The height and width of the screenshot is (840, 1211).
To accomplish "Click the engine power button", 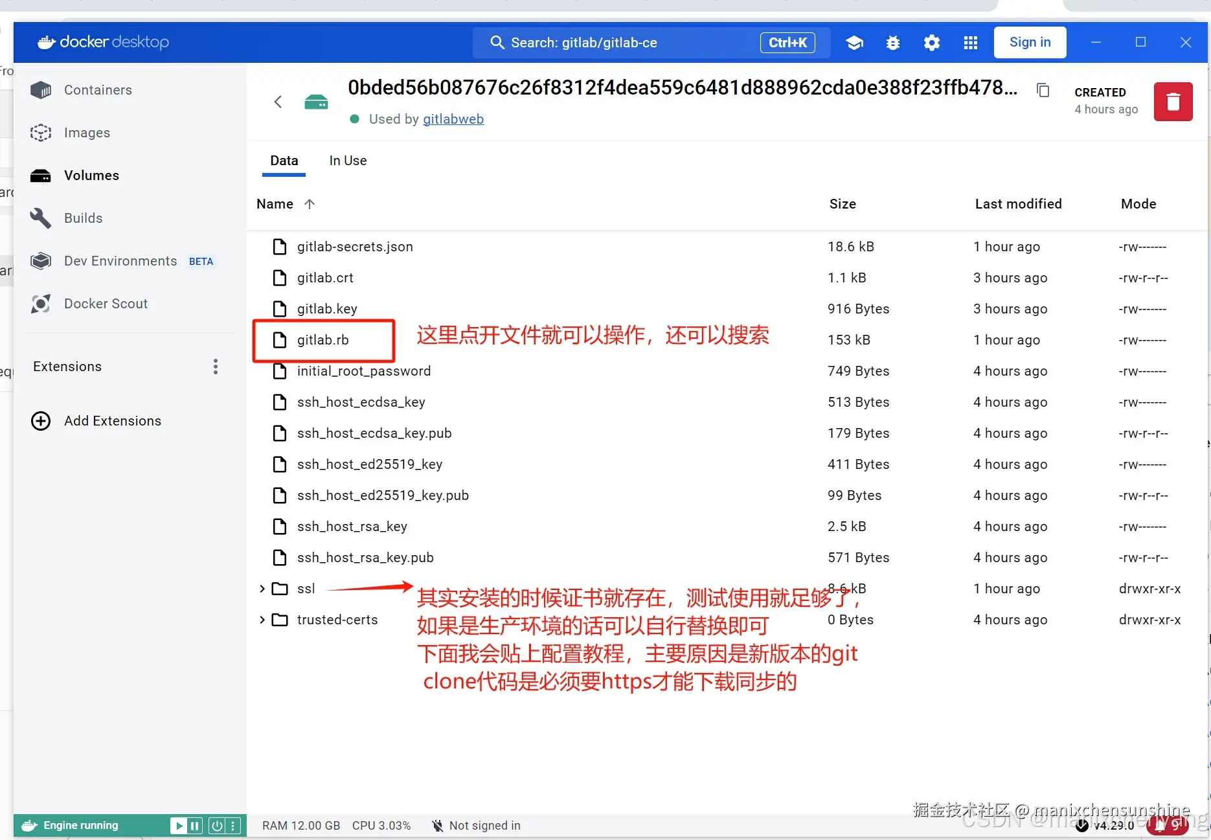I will 217,826.
